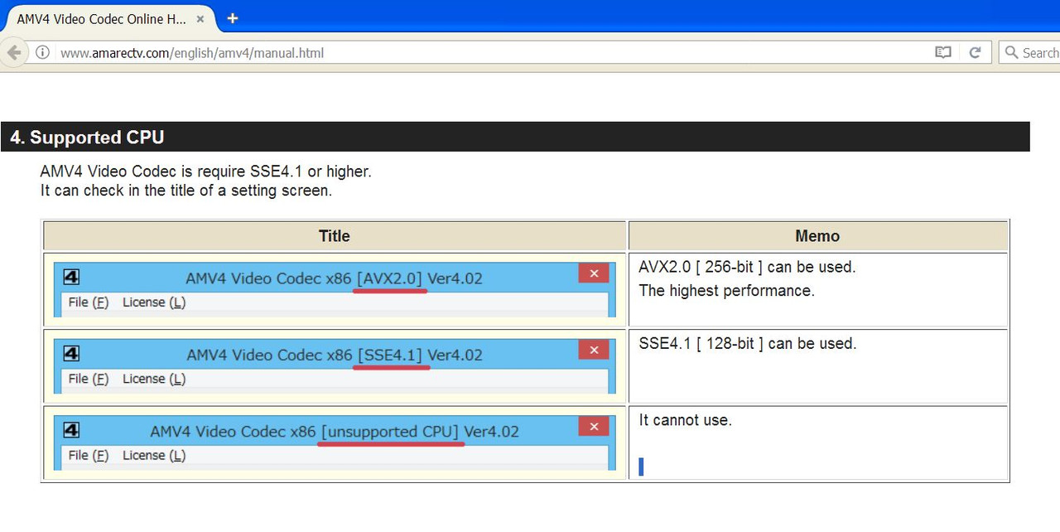Open File (F) menu in unsupported CPU screenshot
Screen dimensions: 1060x532
coord(89,455)
